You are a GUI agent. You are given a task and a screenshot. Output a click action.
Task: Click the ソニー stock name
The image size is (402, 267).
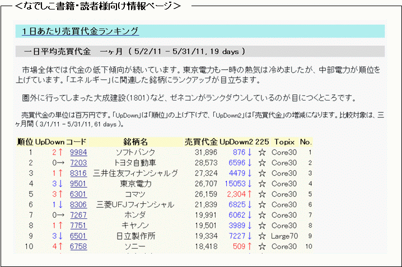(x=135, y=247)
